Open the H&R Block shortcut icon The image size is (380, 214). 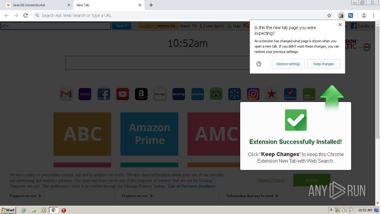point(309,94)
